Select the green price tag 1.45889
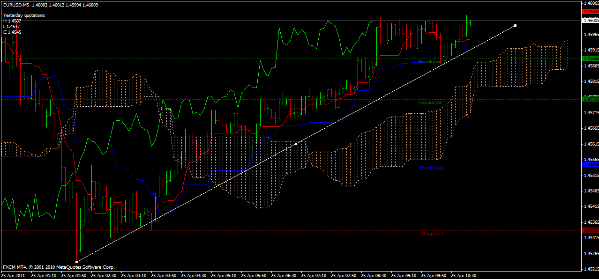 (x=591, y=58)
